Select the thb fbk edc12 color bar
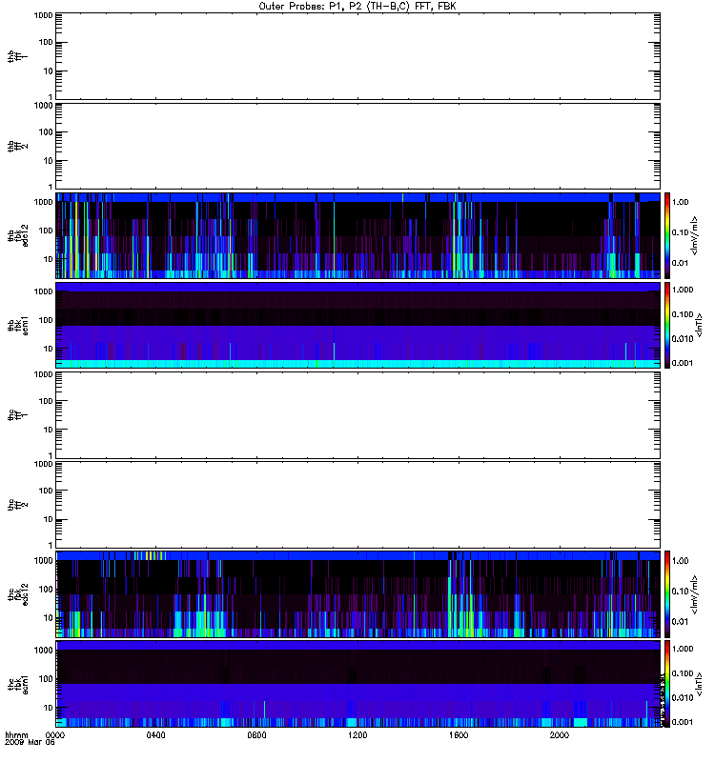This screenshot has height=762, width=715. click(667, 235)
